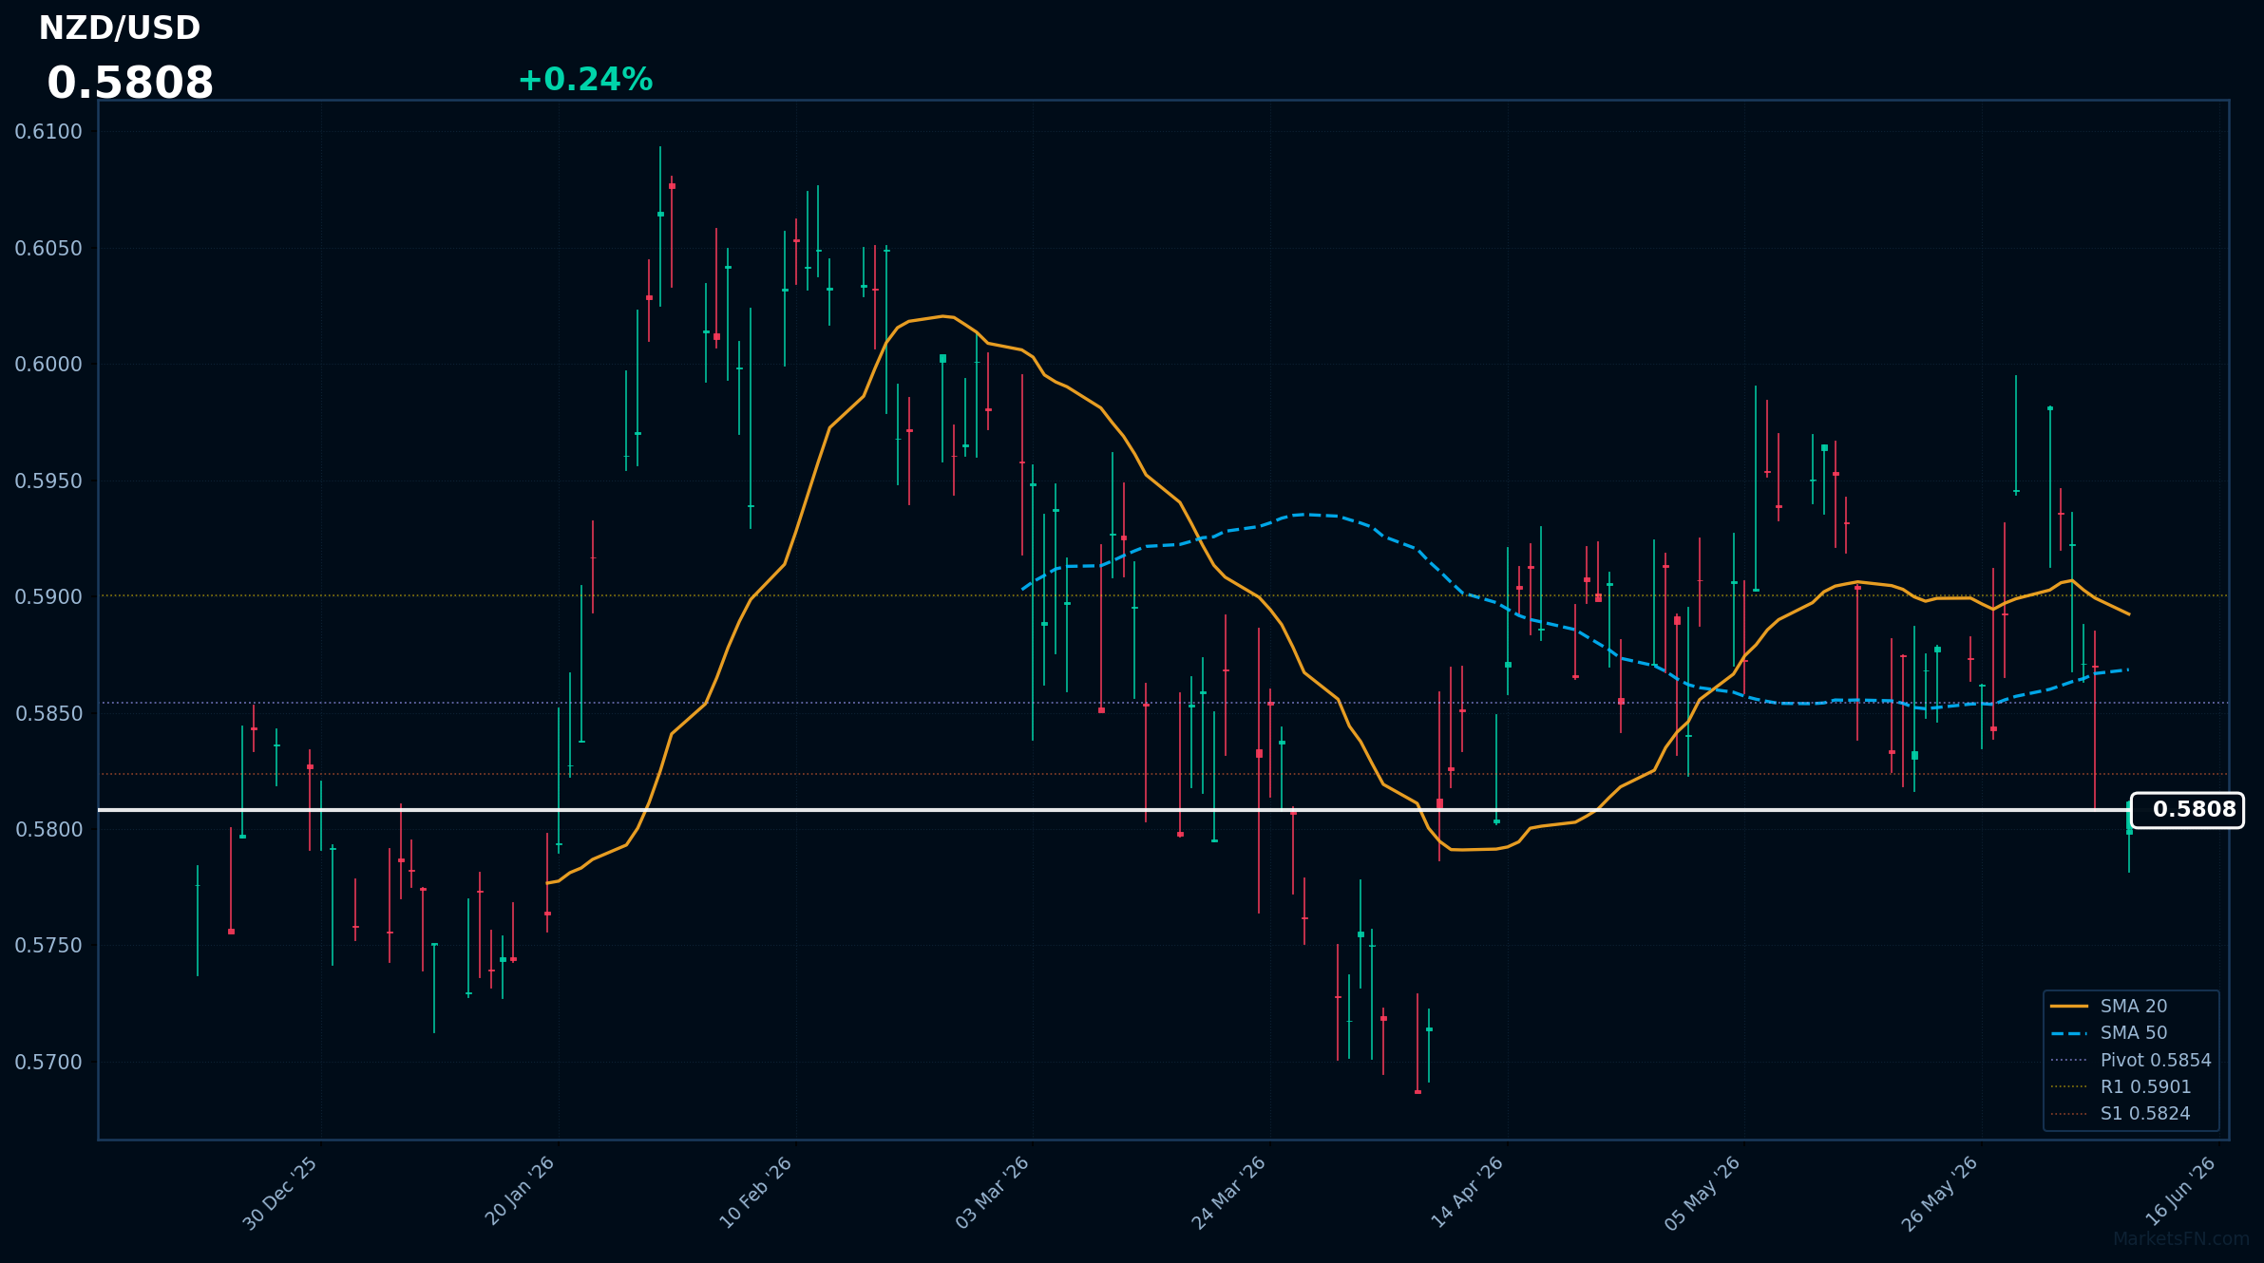2264x1263 pixels.
Task: Click the 0.5900 y-axis label
Action: coord(48,597)
